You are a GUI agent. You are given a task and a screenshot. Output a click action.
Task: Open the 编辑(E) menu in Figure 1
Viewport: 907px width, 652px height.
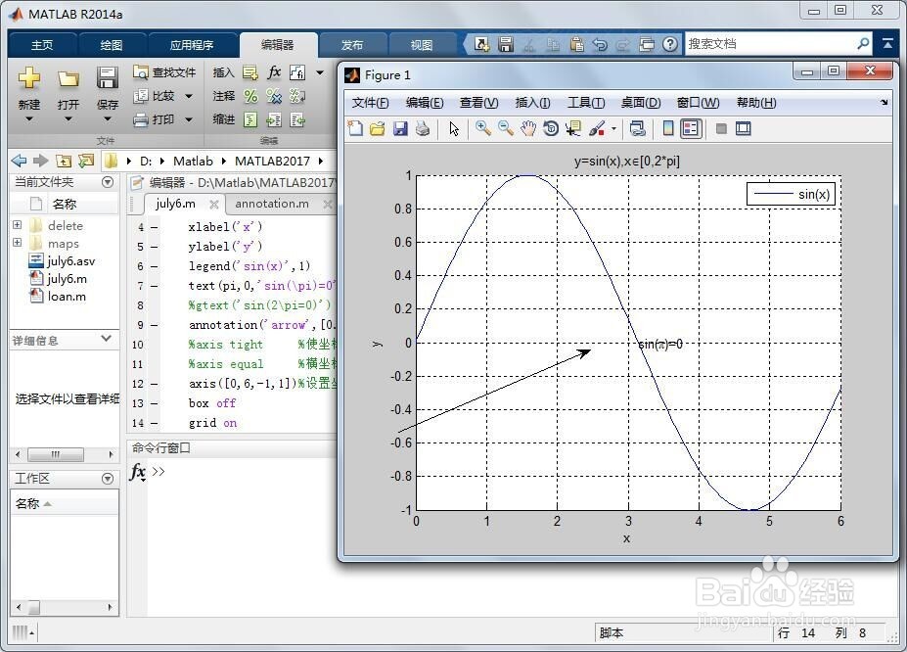click(x=425, y=103)
